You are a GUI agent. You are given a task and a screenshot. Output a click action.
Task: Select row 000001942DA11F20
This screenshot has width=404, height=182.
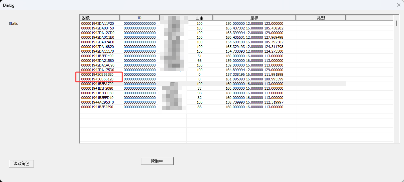213,23
